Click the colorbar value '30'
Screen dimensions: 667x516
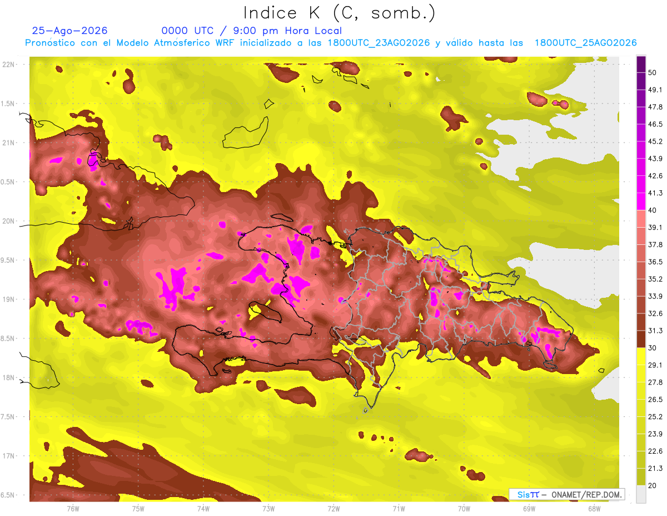tap(653, 348)
